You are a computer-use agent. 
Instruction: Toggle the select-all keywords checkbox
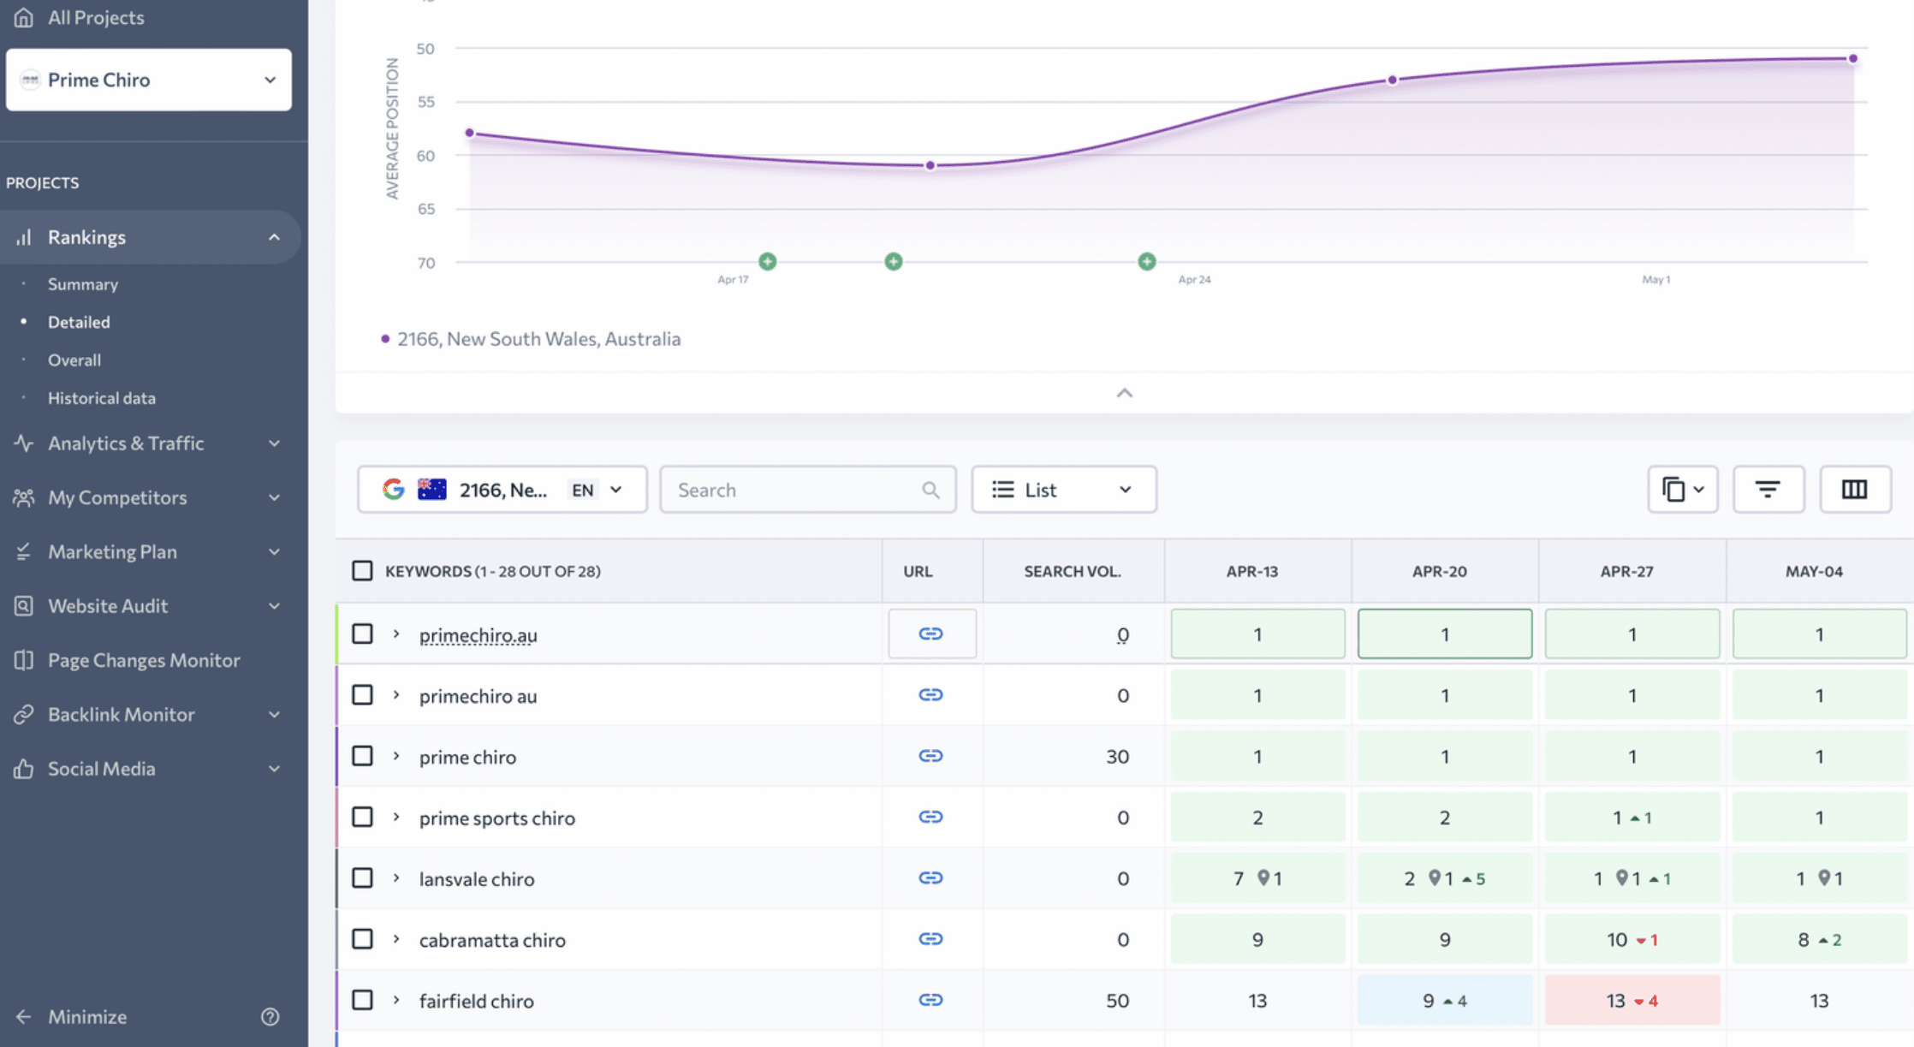362,571
